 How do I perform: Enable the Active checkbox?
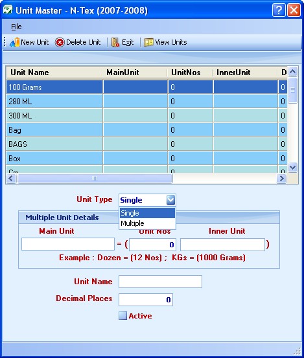[123, 316]
